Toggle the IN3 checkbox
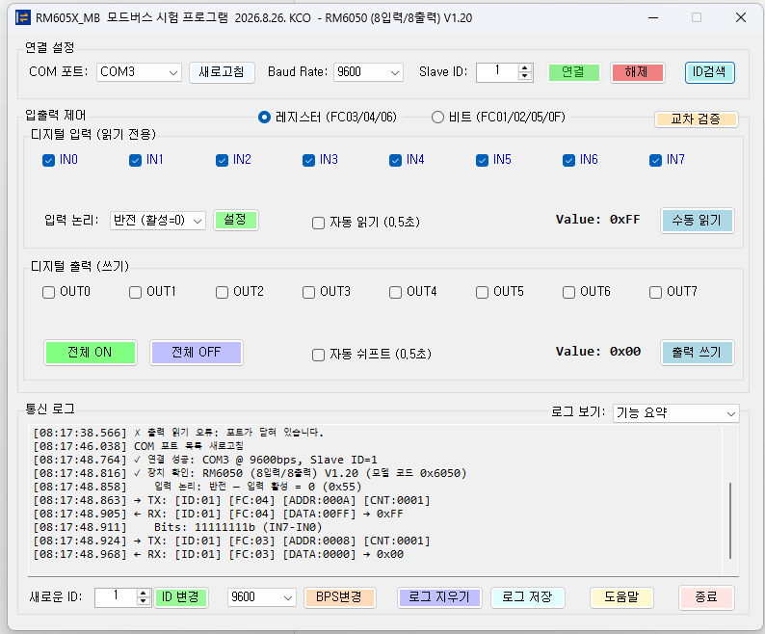 click(x=309, y=160)
